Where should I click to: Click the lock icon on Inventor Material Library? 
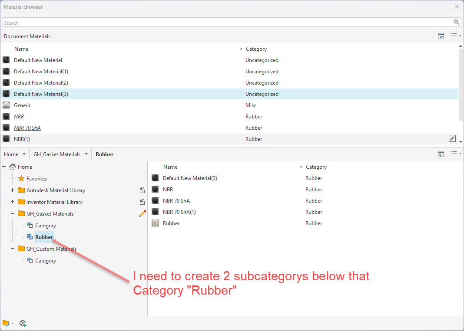click(x=142, y=202)
